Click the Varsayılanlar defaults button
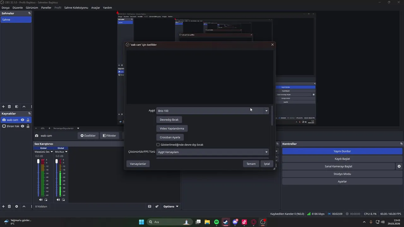Screen dimensions: 404x227 138,164
